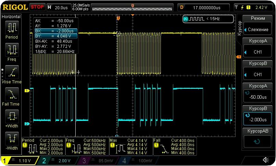Click the CH1 ground level marker
This screenshot has height=166, width=276.
pos(27,91)
